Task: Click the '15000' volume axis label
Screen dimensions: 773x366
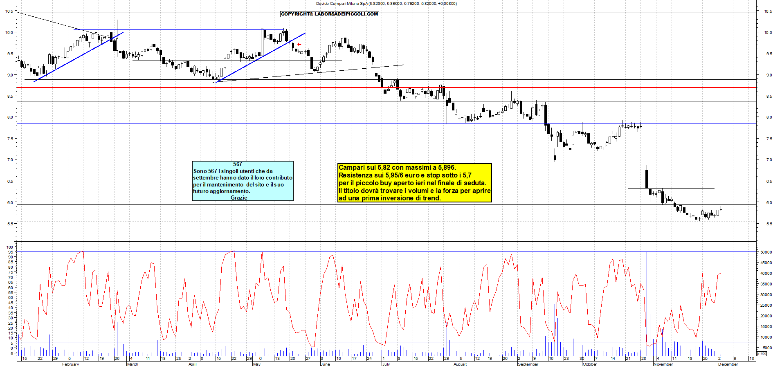Action: point(766,327)
